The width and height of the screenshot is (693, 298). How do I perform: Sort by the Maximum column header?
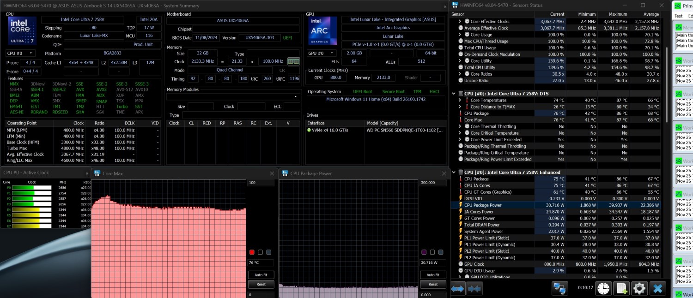(x=618, y=14)
